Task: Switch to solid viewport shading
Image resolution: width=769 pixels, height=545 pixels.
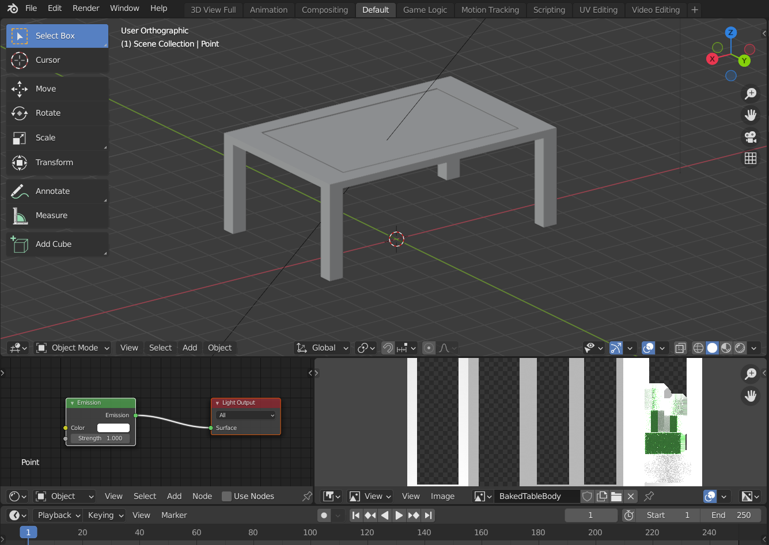Action: point(713,348)
